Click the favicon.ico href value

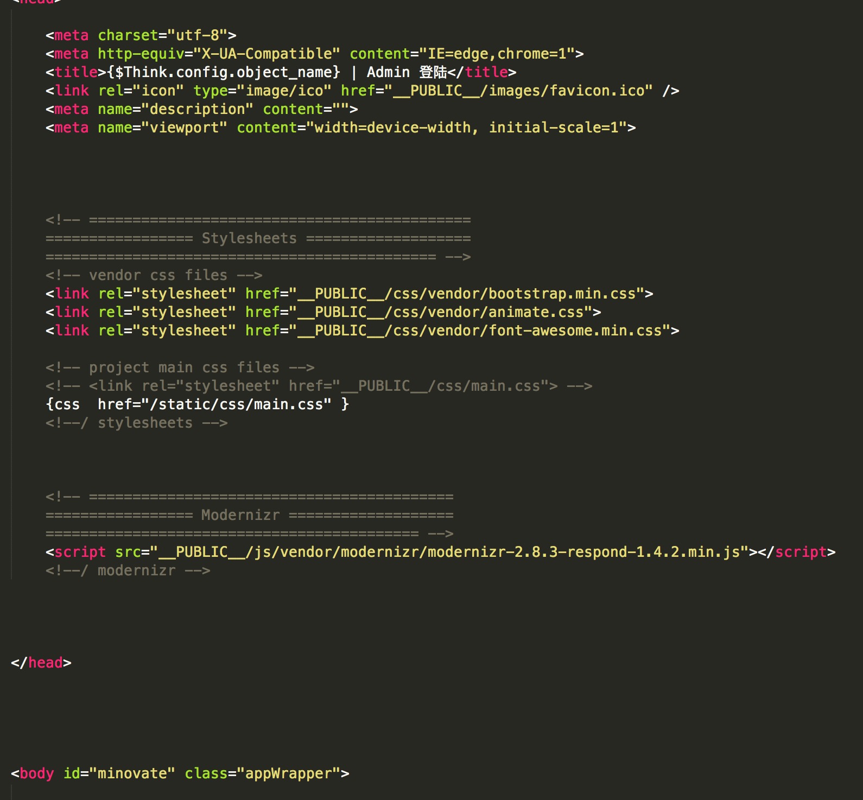pyautogui.click(x=523, y=91)
